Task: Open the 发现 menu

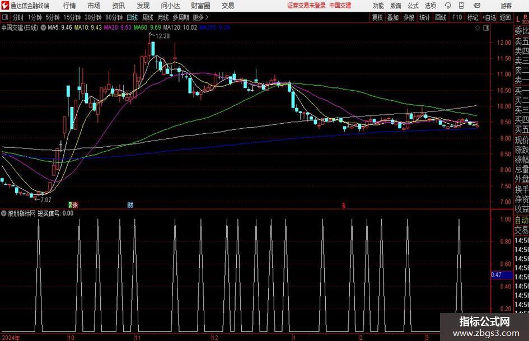Action: 143,6
